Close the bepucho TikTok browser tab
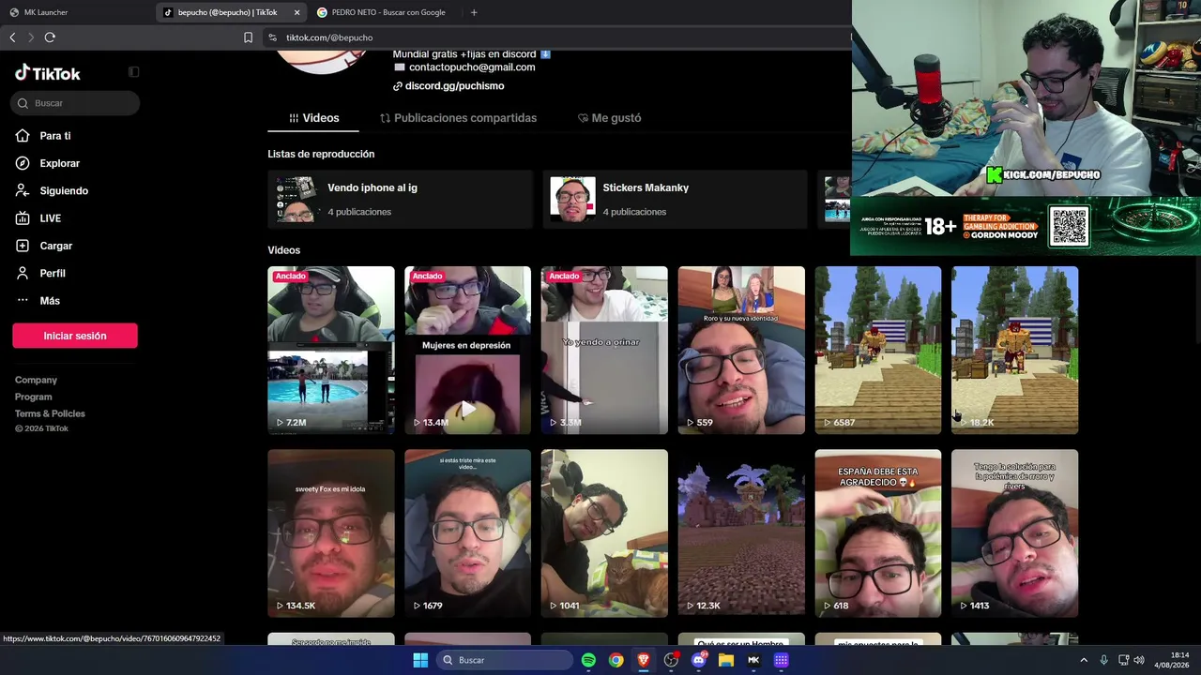1201x675 pixels. tap(296, 12)
